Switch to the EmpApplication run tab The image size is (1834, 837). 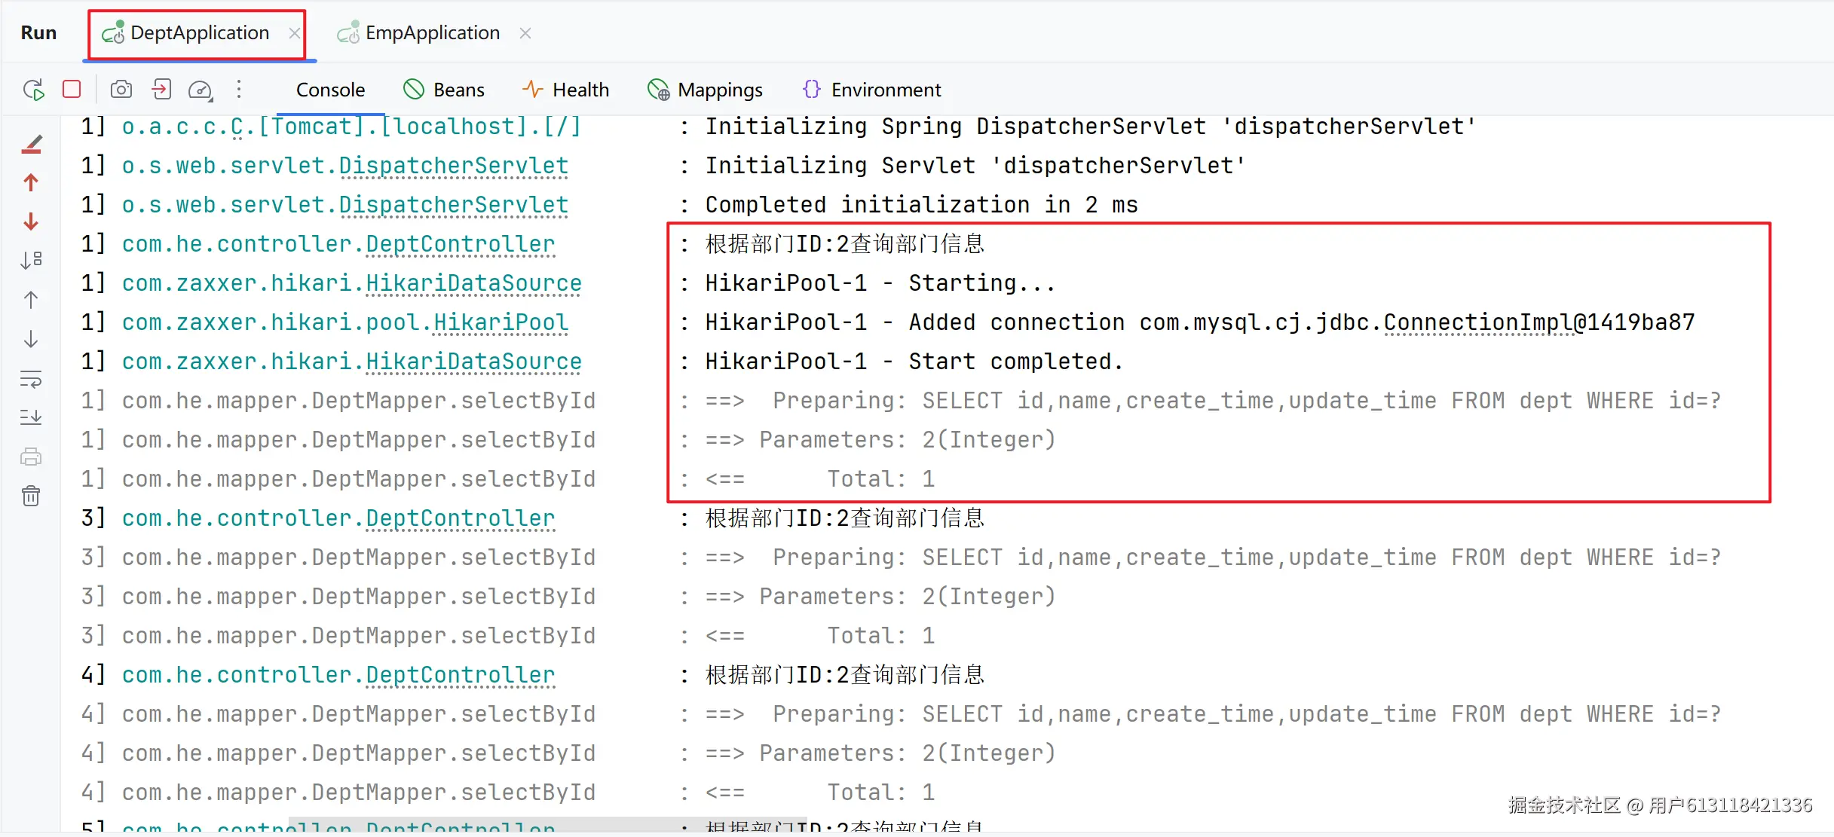coord(431,33)
